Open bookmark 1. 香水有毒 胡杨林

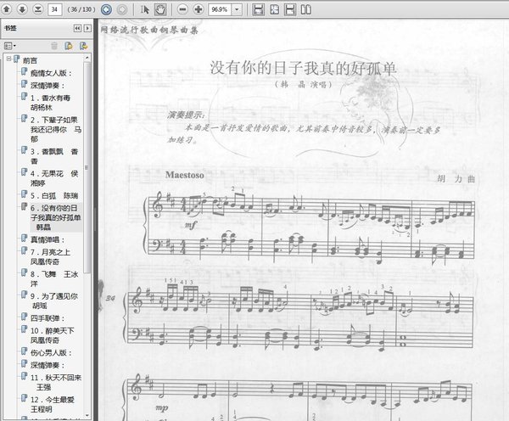[x=50, y=103]
